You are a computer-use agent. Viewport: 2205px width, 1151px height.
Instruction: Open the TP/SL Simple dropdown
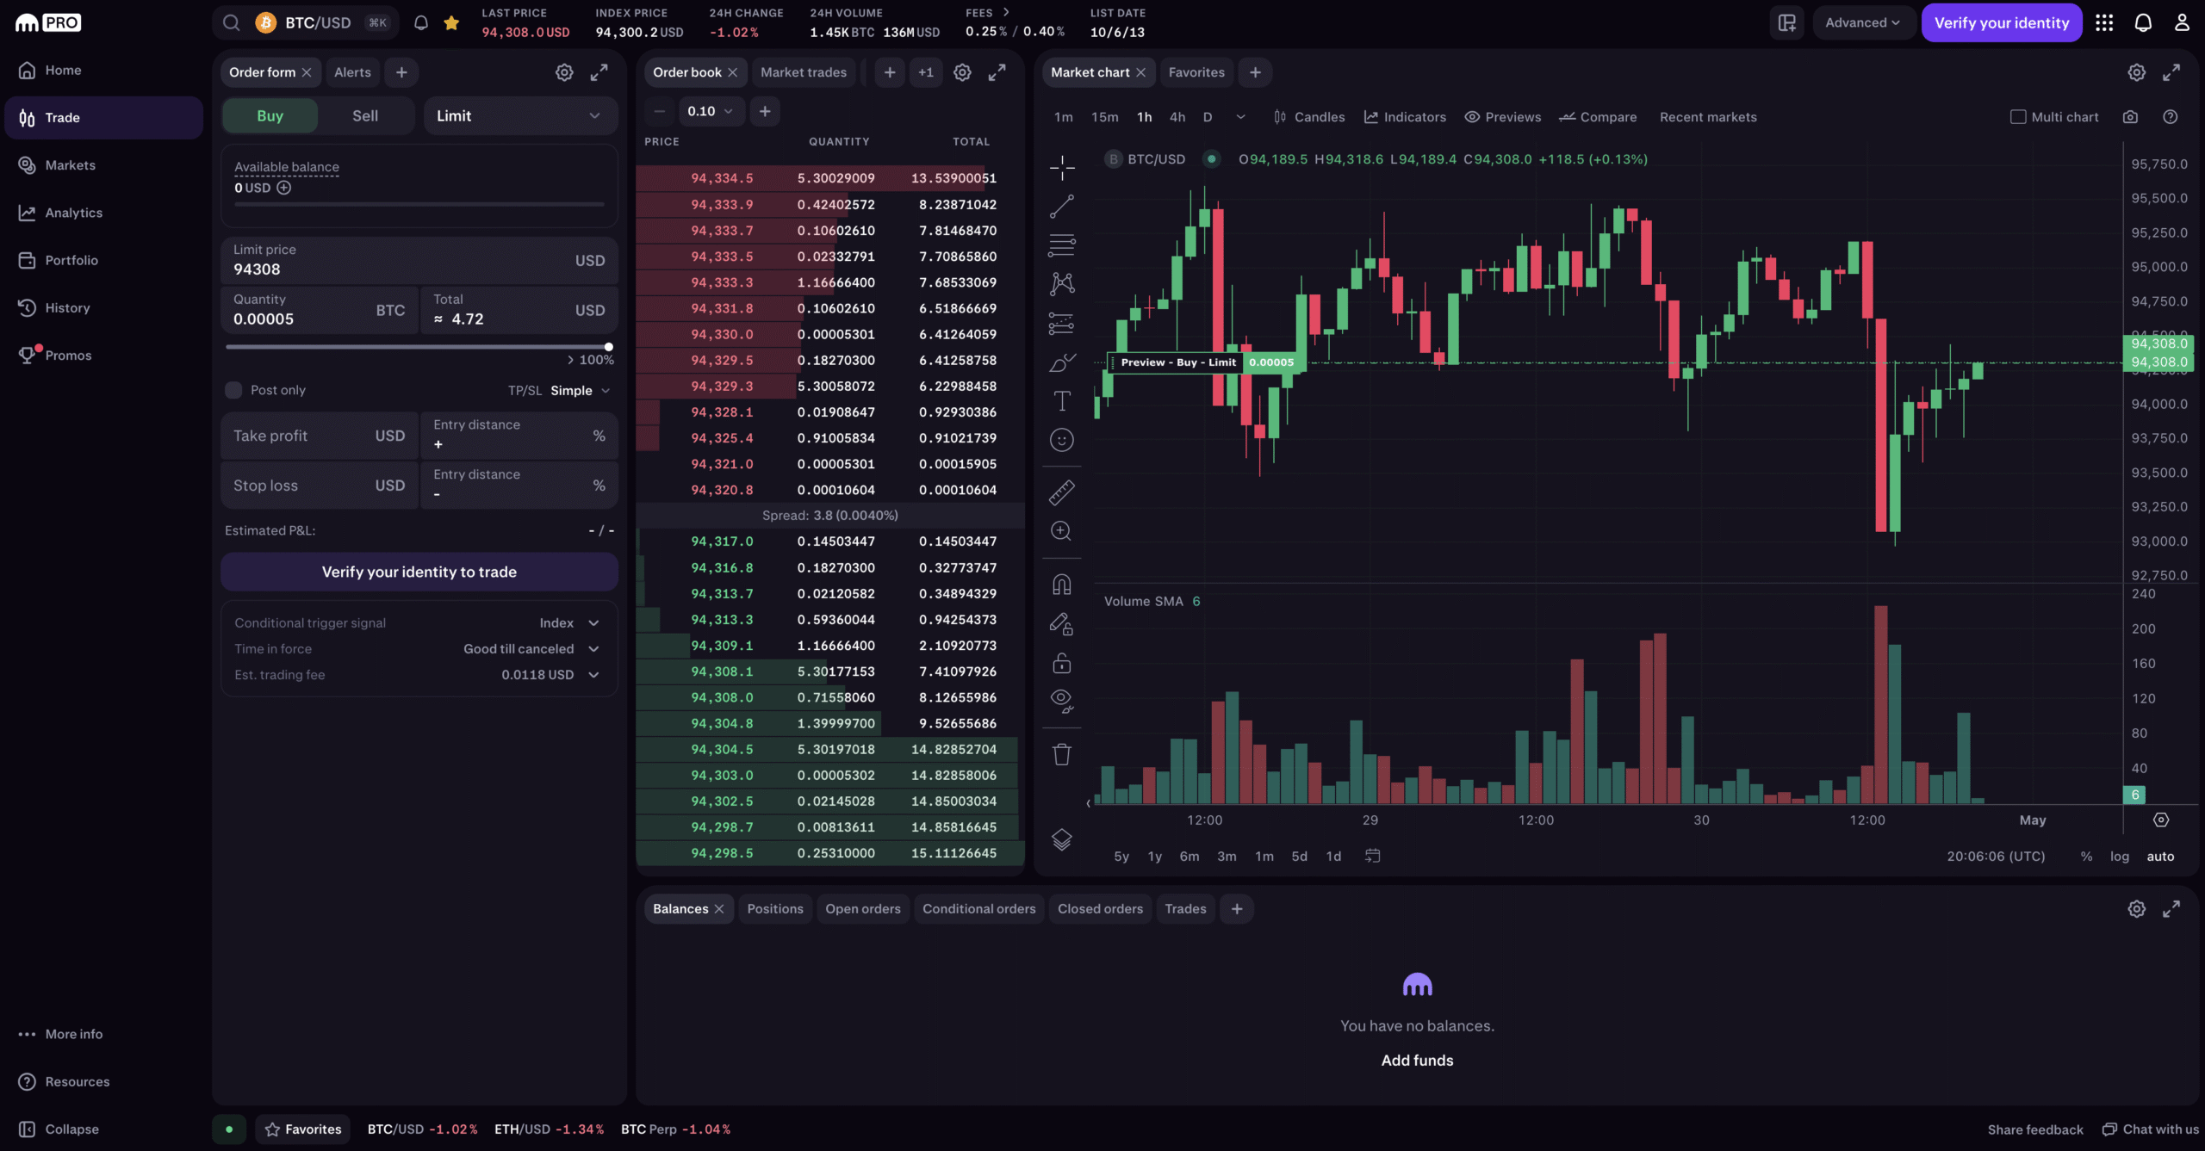(581, 391)
